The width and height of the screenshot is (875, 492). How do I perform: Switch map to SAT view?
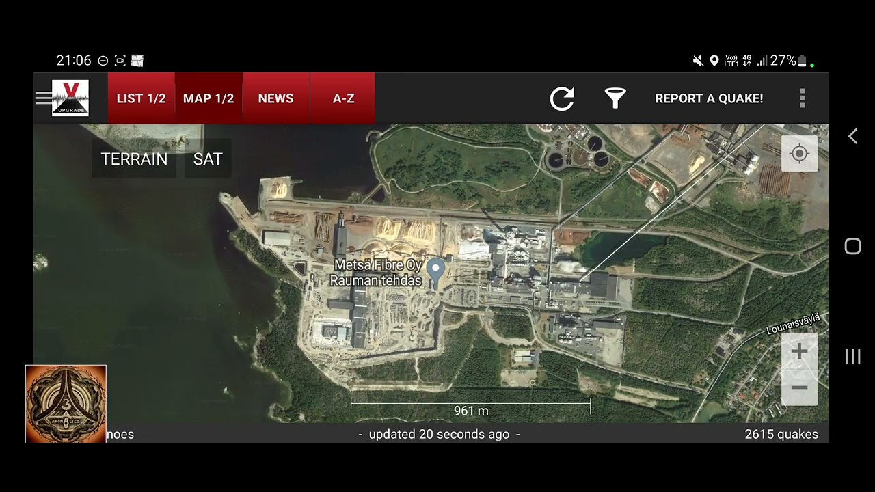click(x=208, y=159)
